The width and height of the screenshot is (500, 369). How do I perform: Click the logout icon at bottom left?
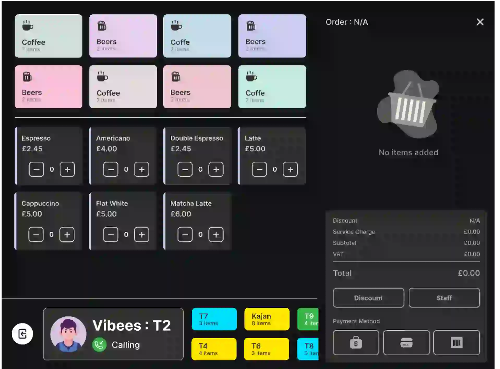click(22, 334)
